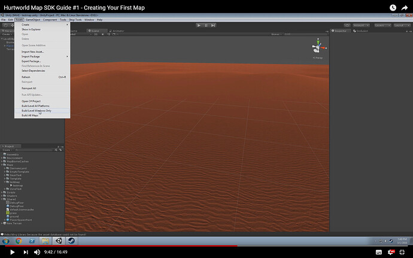This screenshot has width=413, height=258.
Task: Open Shigi Tools menu
Action: 75,20
